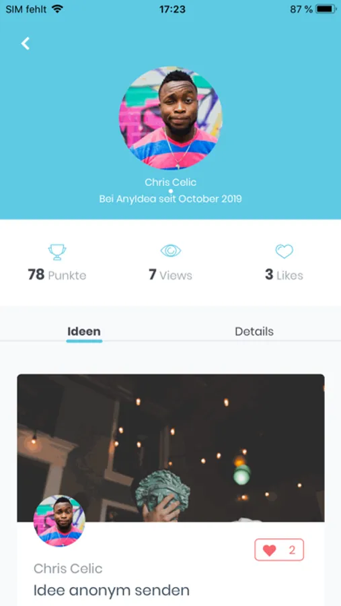The width and height of the screenshot is (341, 606).
Task: Click the 7 Views stat
Action: (x=170, y=275)
